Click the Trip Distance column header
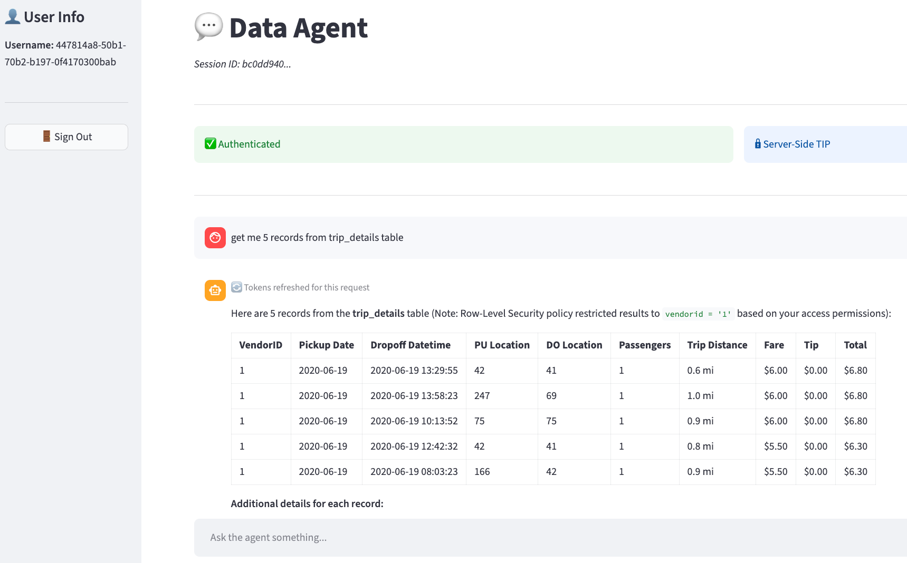The width and height of the screenshot is (907, 563). tap(717, 345)
